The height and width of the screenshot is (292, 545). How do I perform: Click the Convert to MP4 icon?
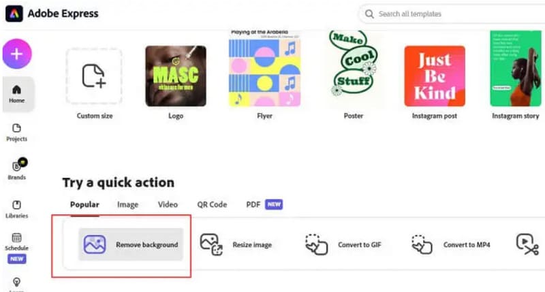click(422, 244)
